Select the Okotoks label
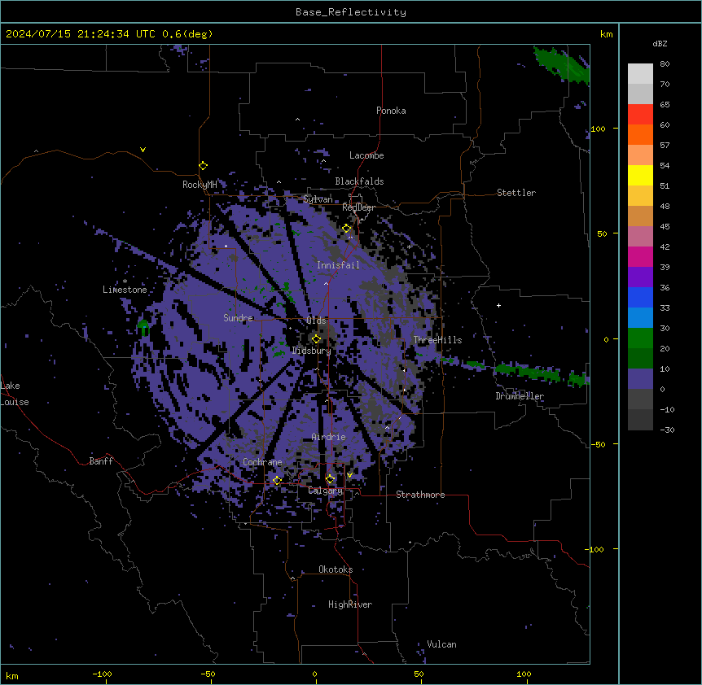The image size is (702, 685). click(336, 569)
